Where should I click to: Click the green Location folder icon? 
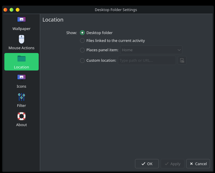[x=22, y=59]
